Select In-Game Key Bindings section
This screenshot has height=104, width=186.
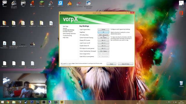click(x=69, y=30)
